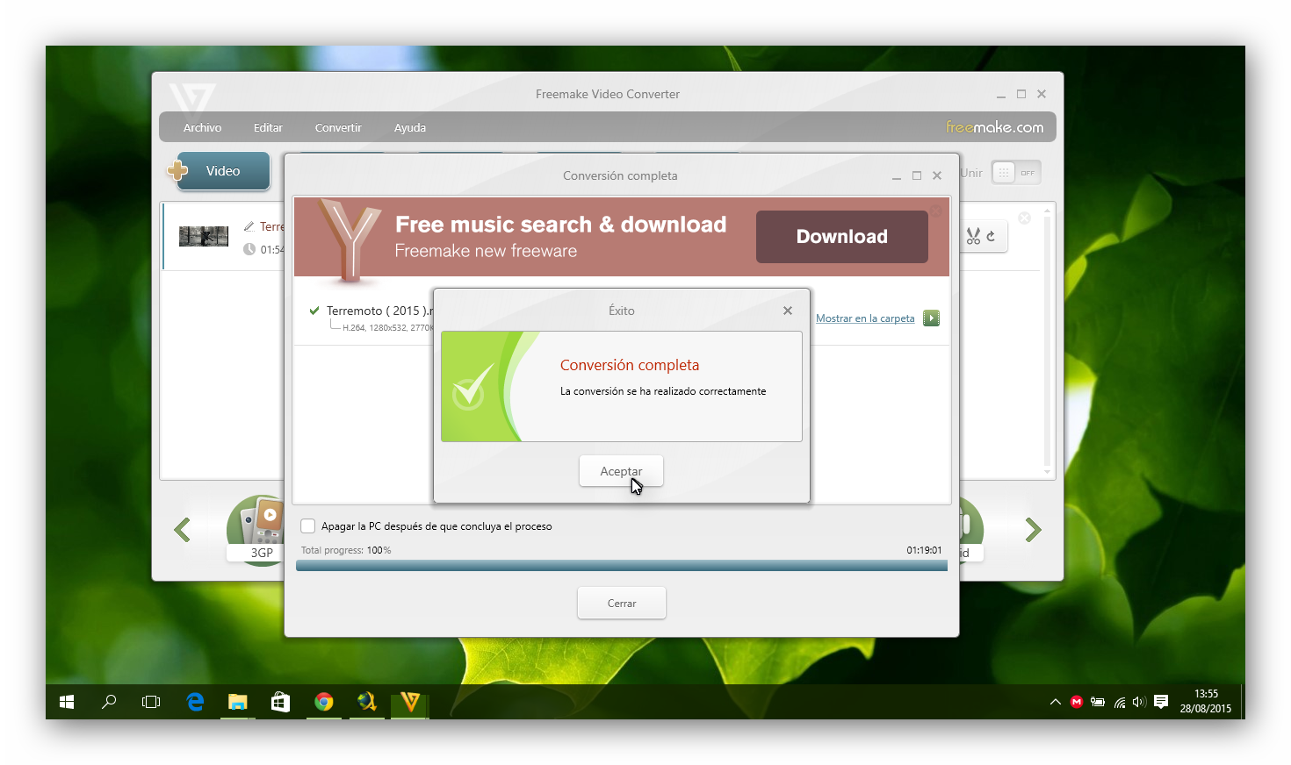Screen dimensions: 1291x765
Task: Open the Mostrar en la carpeta link
Action: [865, 318]
